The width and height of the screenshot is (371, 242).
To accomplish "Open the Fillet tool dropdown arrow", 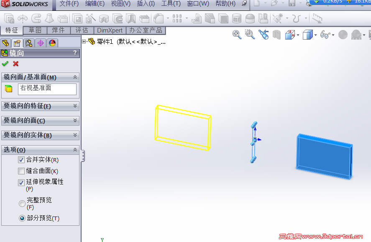I will coord(168,18).
